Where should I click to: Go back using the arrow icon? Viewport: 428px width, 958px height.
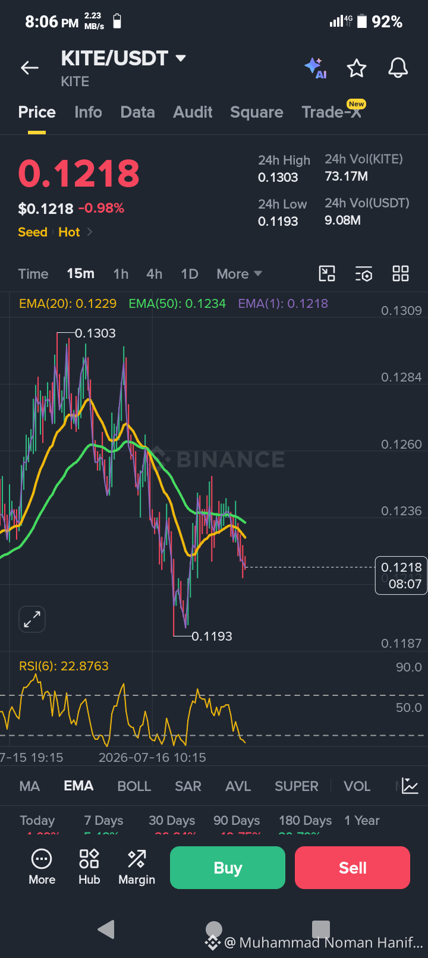point(30,68)
